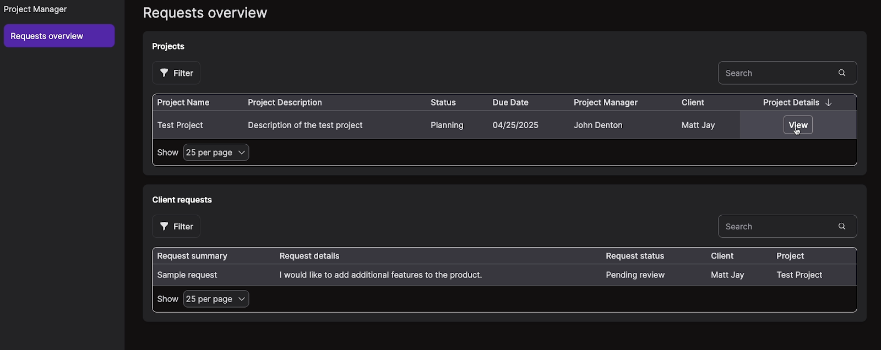Click the magnifier icon in Projects search
This screenshot has height=350, width=881.
click(842, 73)
